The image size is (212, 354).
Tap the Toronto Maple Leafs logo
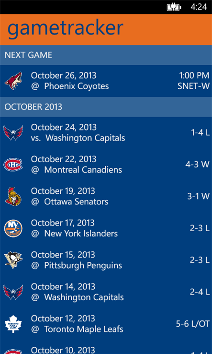click(x=13, y=324)
